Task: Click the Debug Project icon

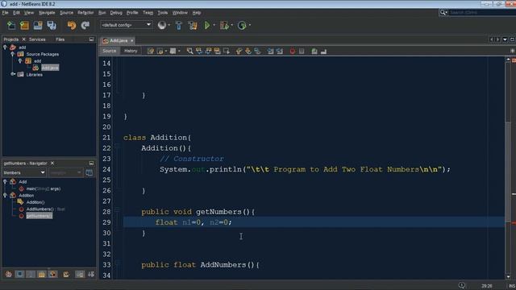Action: tap(224, 25)
